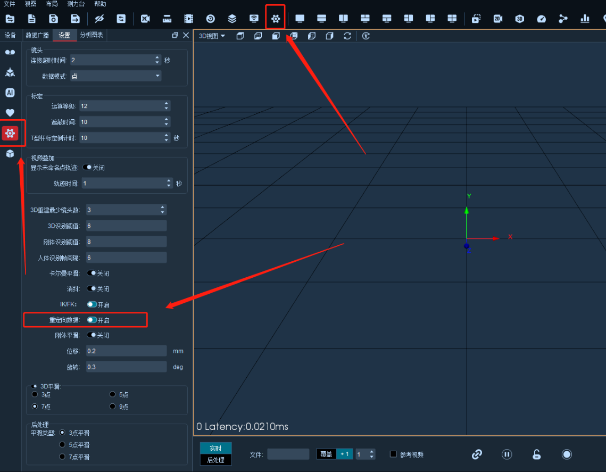
Task: Open the film strip playback icon
Action: pyautogui.click(x=188, y=19)
